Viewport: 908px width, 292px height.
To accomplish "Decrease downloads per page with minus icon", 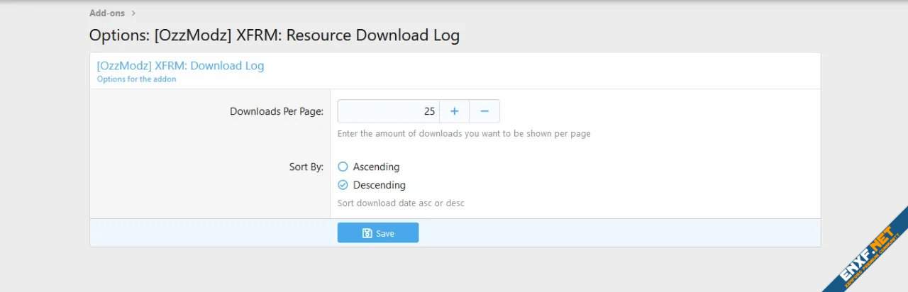I will pos(485,111).
